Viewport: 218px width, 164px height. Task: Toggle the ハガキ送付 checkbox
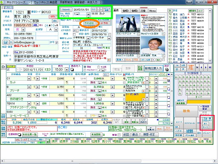tap(74, 31)
